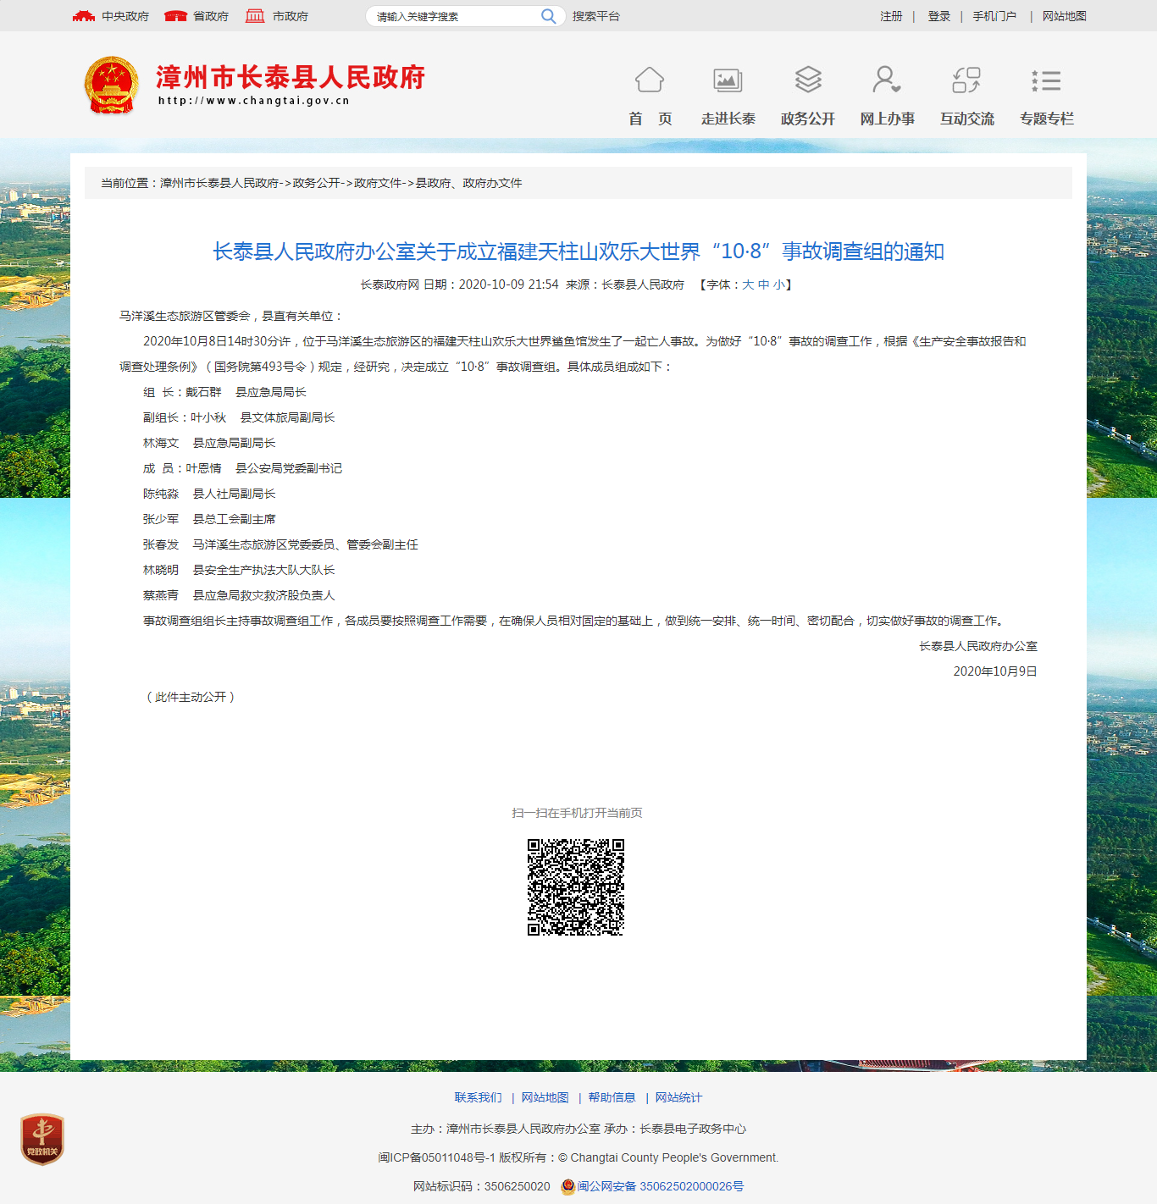This screenshot has height=1204, width=1157.
Task: Select 首页 menu label
Action: click(650, 119)
